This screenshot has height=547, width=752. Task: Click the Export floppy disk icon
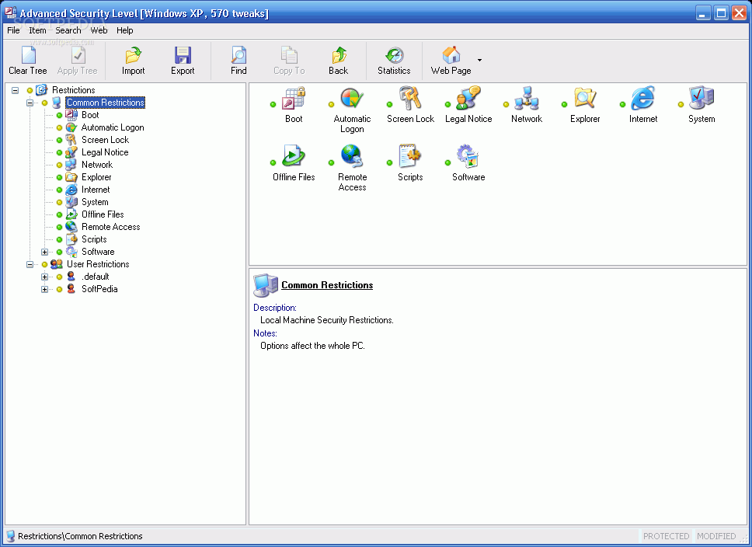(x=183, y=55)
